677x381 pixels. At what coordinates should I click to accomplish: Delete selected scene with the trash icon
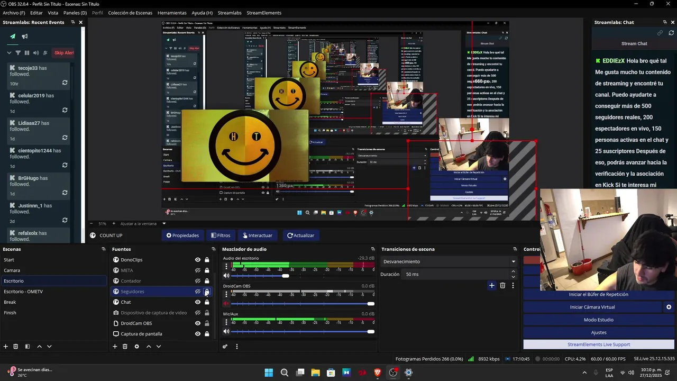coord(16,347)
